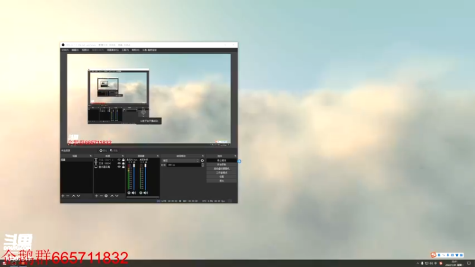The height and width of the screenshot is (267, 475).
Task: Show hidden system tray icons
Action: [x=418, y=263]
